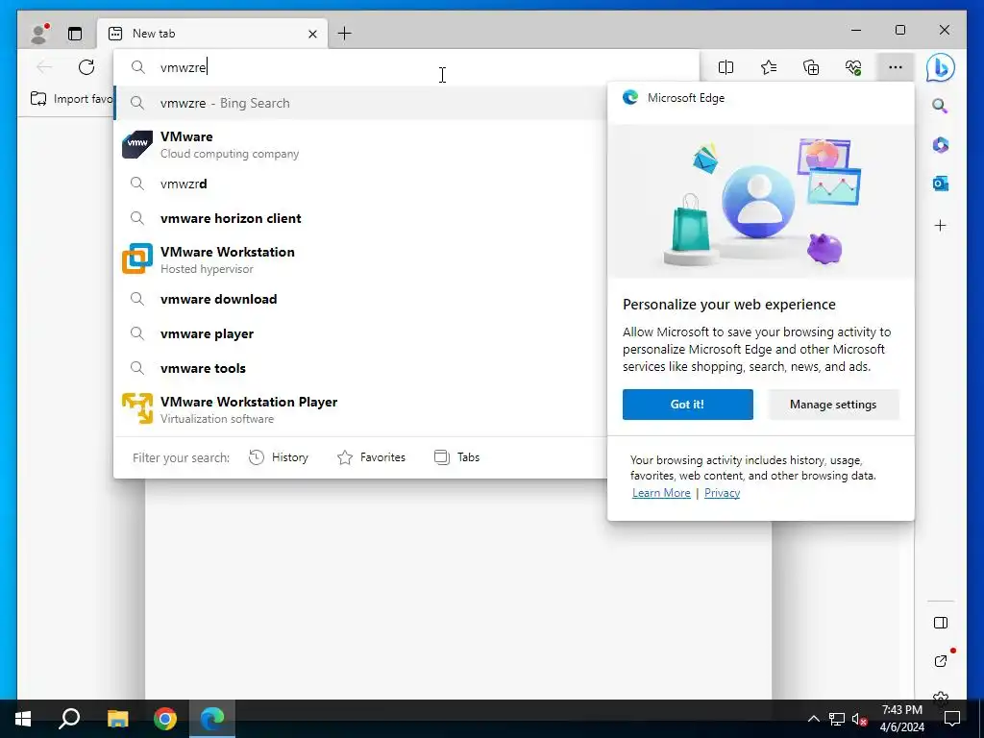Open Settings and more ellipsis menu

tap(896, 67)
